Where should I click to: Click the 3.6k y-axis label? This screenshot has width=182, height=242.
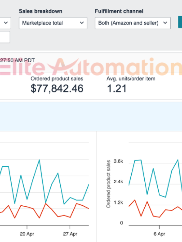point(118,161)
